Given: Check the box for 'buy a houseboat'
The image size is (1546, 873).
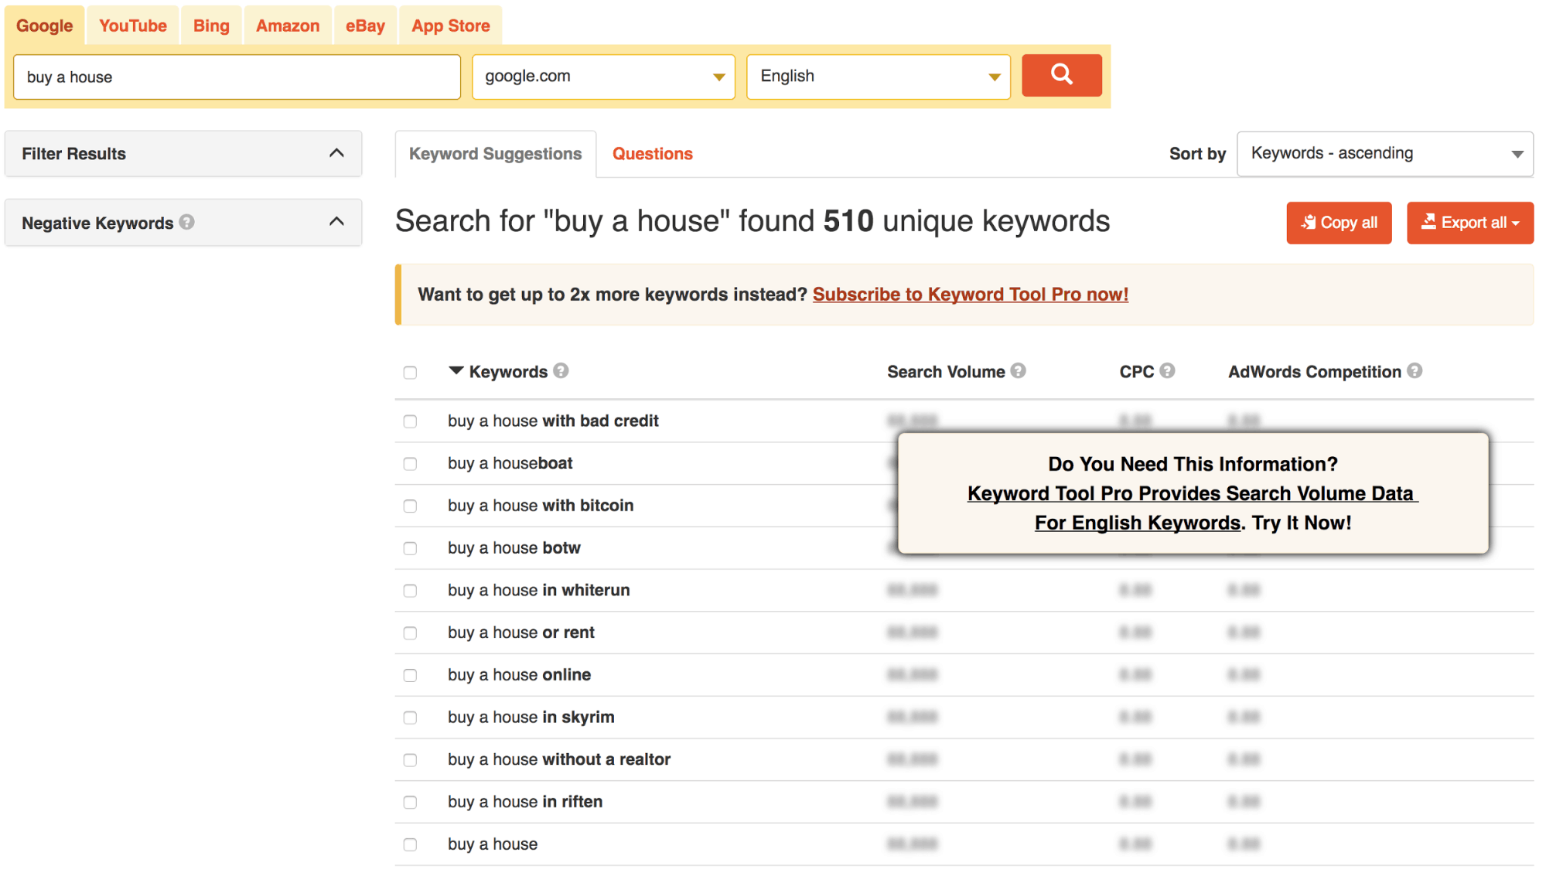Looking at the screenshot, I should pos(410,464).
